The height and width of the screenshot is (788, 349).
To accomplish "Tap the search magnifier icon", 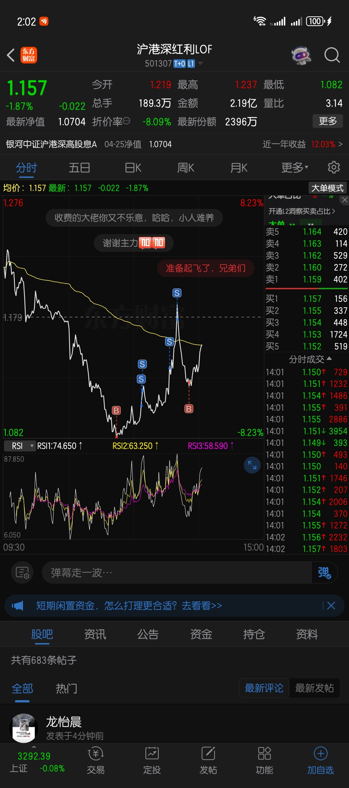I will [x=332, y=55].
